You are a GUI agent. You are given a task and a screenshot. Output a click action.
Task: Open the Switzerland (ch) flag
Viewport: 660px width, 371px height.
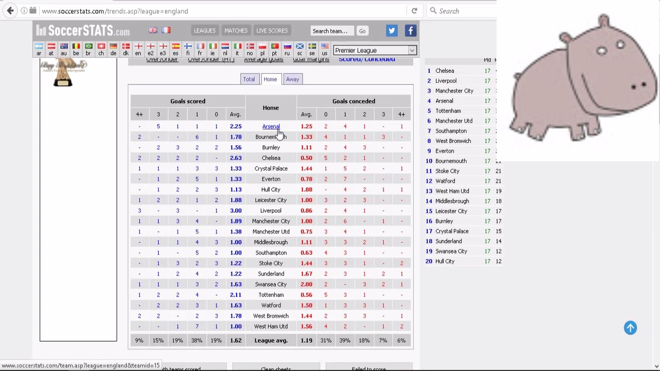[x=101, y=47]
